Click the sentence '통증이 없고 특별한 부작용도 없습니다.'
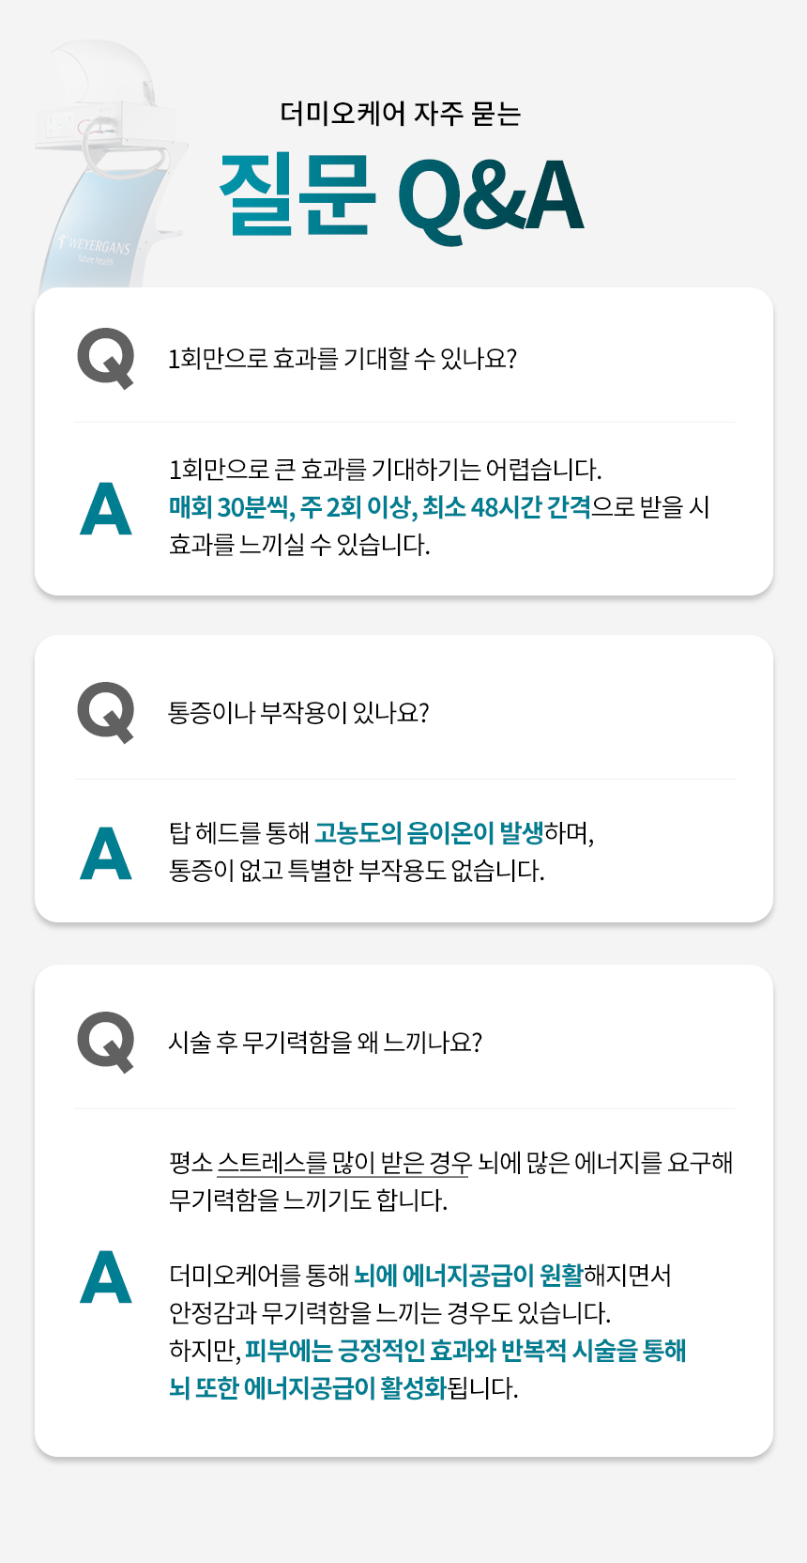 point(357,871)
